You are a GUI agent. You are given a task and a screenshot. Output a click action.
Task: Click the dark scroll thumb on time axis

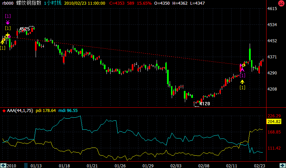click(26, 165)
